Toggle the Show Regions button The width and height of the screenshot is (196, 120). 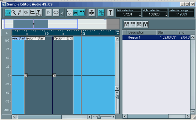pos(82,13)
